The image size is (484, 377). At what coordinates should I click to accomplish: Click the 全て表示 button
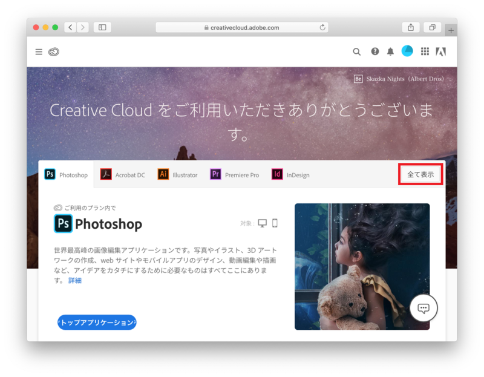tap(420, 174)
